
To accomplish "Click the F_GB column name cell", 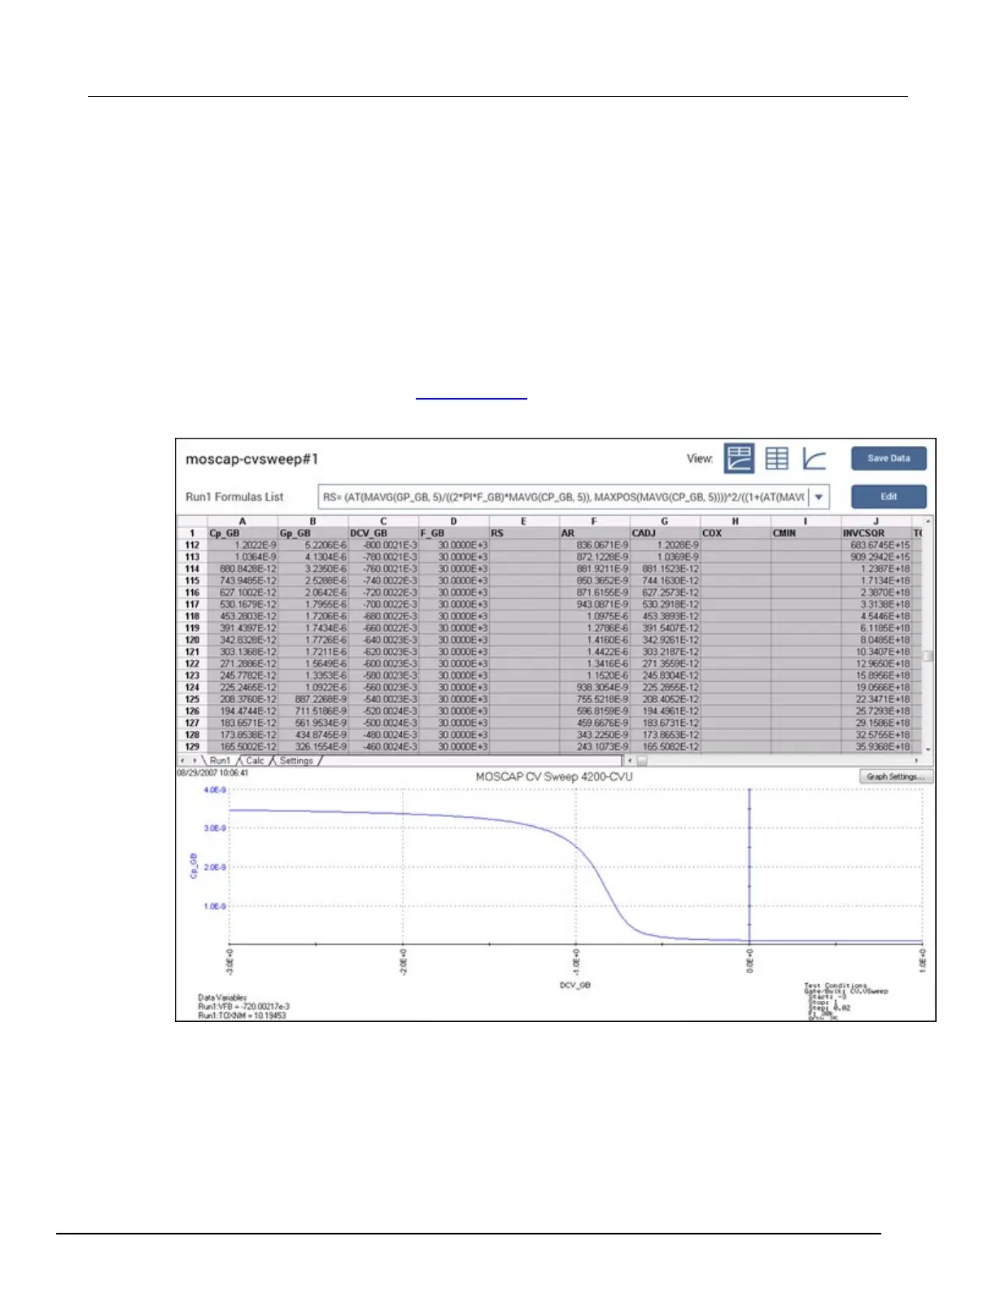I will (x=453, y=534).
